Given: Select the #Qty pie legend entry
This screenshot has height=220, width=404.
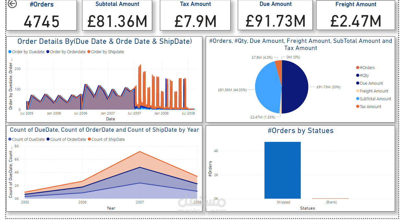Looking at the screenshot, I should click(362, 76).
